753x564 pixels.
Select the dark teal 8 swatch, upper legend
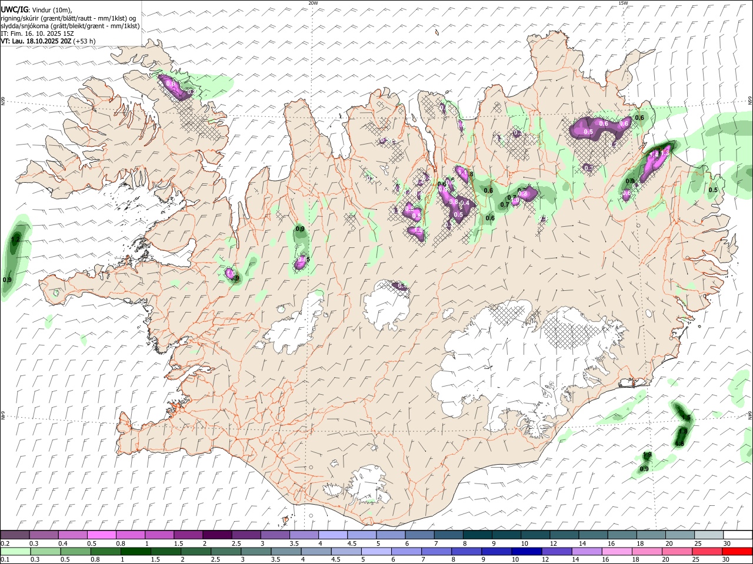(477, 535)
